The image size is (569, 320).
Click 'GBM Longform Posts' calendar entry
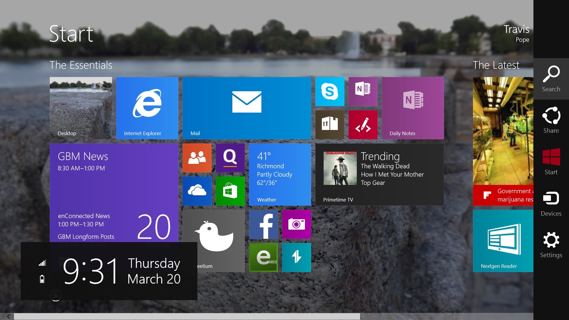86,237
